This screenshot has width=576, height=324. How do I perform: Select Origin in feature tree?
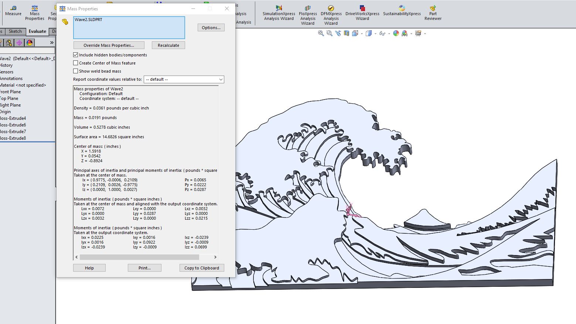pos(5,111)
